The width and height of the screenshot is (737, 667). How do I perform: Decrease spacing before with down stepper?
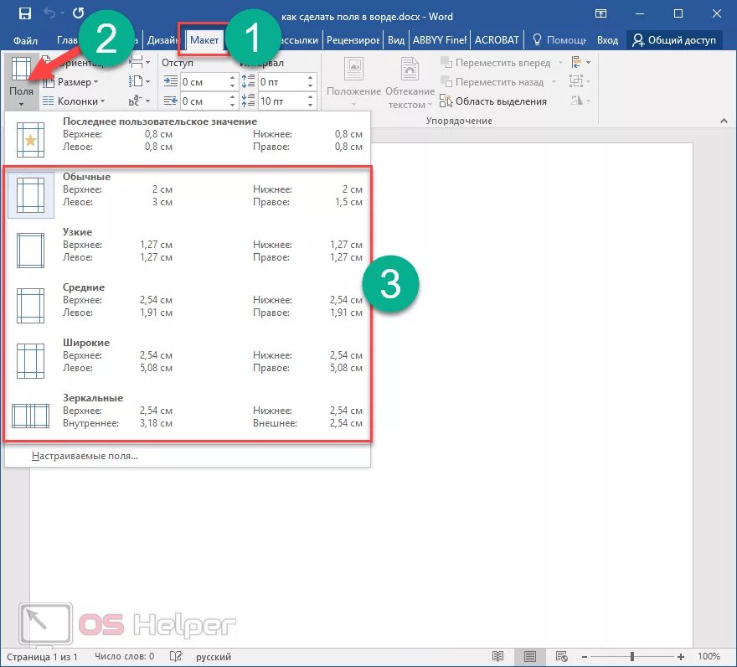pos(310,85)
